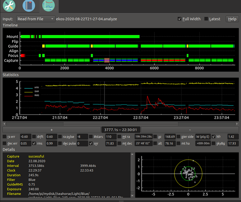This screenshot has height=202, width=241.
Task: Click the highlighted blue capture segment in timeline
Action: 107,60
